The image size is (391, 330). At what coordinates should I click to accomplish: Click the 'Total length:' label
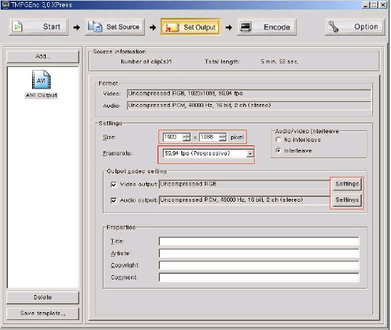tap(222, 61)
